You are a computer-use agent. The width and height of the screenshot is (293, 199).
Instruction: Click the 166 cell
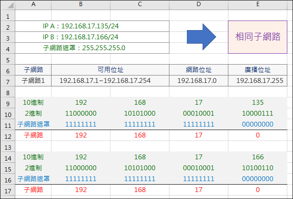point(258,157)
